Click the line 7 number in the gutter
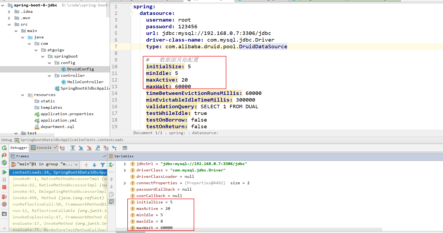 pyautogui.click(x=116, y=47)
